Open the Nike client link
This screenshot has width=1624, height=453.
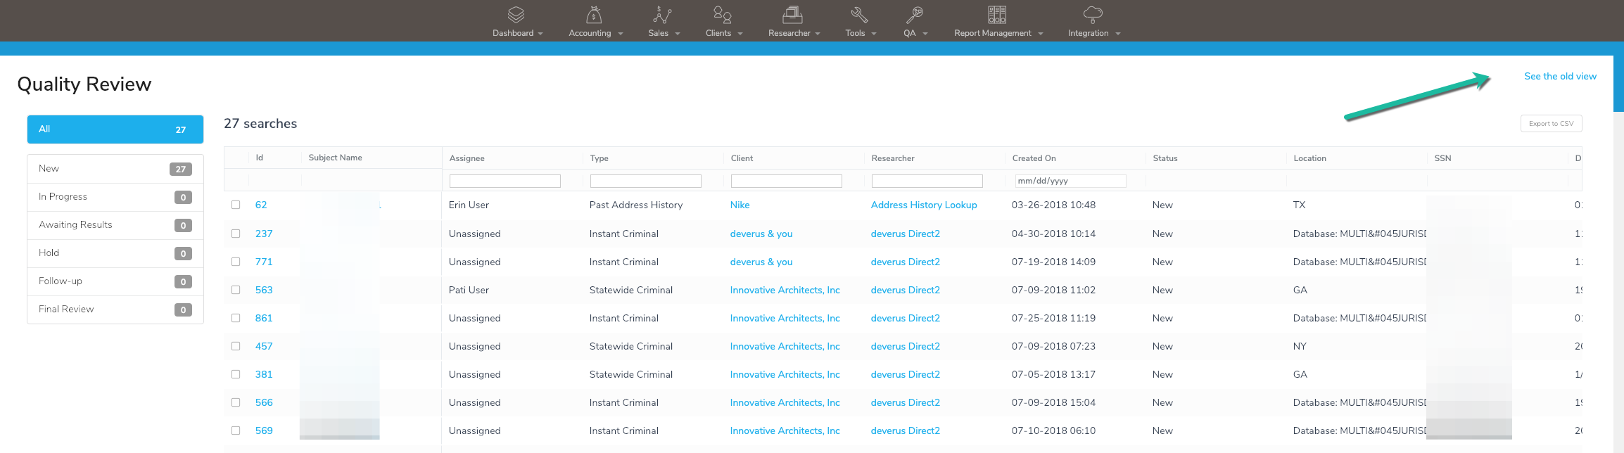(x=740, y=205)
